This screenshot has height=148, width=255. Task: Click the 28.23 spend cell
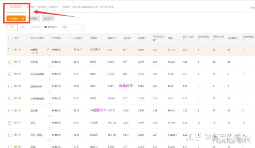[x=171, y=86]
